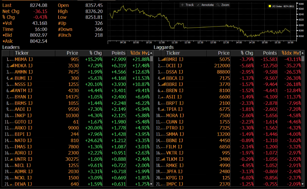307x189 pixels.
Task: Click signal bars icon beside MDKA IJ
Action: point(12,66)
